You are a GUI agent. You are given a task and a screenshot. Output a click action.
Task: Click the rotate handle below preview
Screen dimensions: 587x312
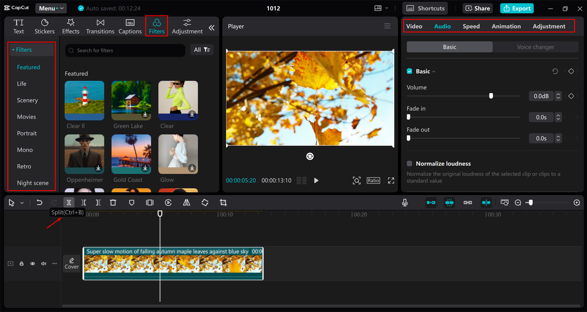pos(310,156)
